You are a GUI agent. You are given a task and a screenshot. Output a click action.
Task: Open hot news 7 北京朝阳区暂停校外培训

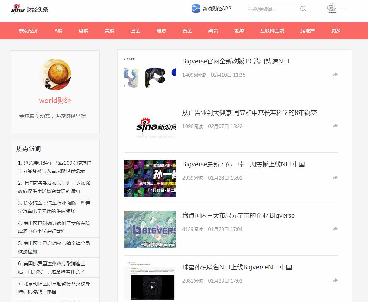(x=54, y=288)
